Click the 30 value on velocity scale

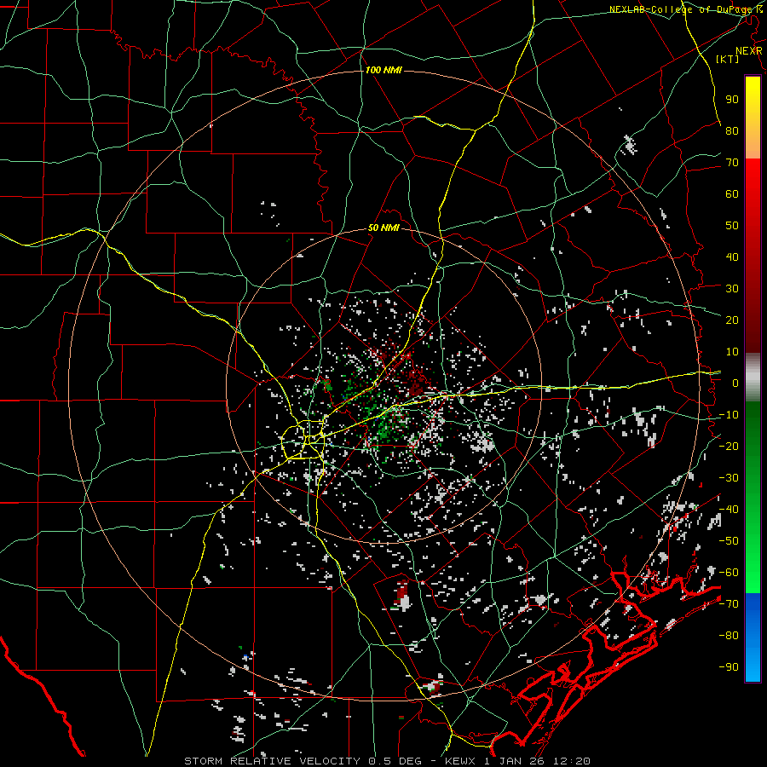click(x=732, y=289)
